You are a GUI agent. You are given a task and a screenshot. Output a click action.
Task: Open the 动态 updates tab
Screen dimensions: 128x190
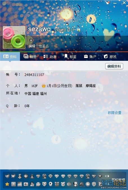click(50, 57)
